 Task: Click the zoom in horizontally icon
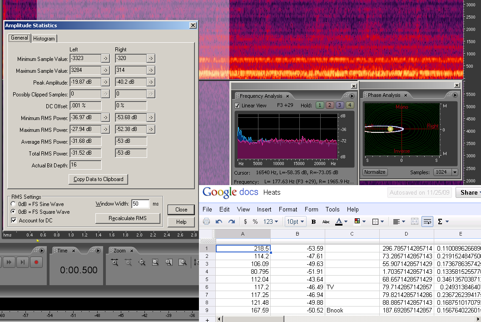pyautogui.click(x=114, y=262)
